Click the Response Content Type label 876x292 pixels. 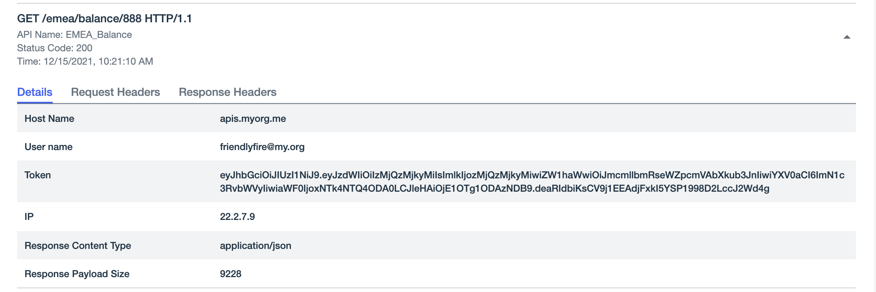(x=78, y=246)
